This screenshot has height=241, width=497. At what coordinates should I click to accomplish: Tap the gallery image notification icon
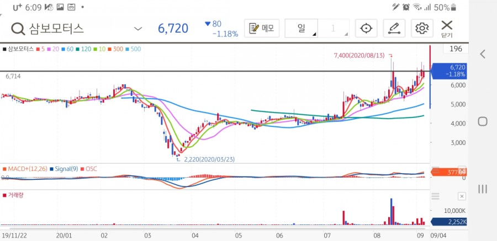(x=60, y=7)
